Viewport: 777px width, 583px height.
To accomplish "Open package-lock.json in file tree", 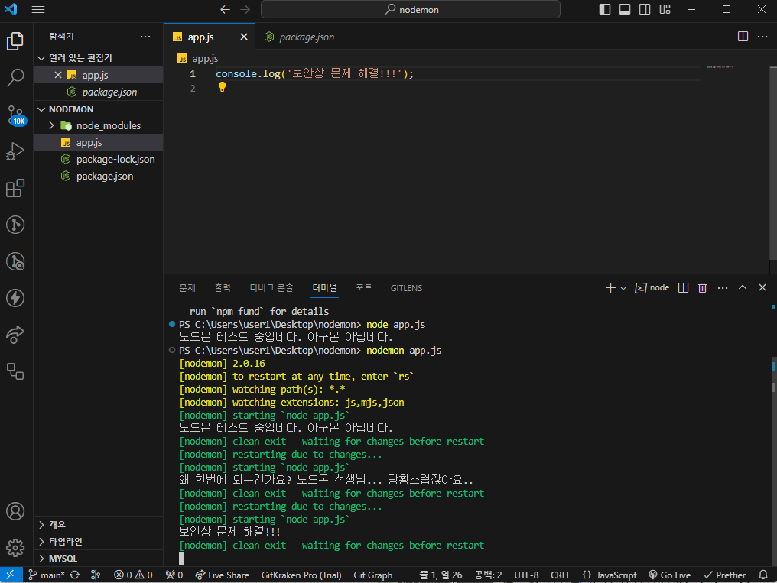I will tap(98, 160).
